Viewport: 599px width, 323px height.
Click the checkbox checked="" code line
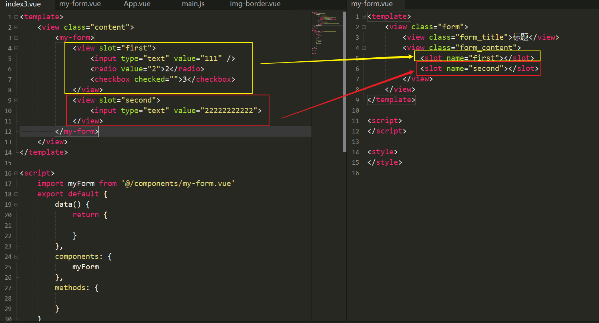[163, 79]
